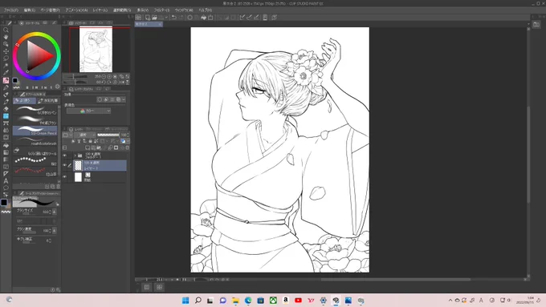546x307 pixels.
Task: Select the red stitch brush sub tool
Action: [x=35, y=172]
